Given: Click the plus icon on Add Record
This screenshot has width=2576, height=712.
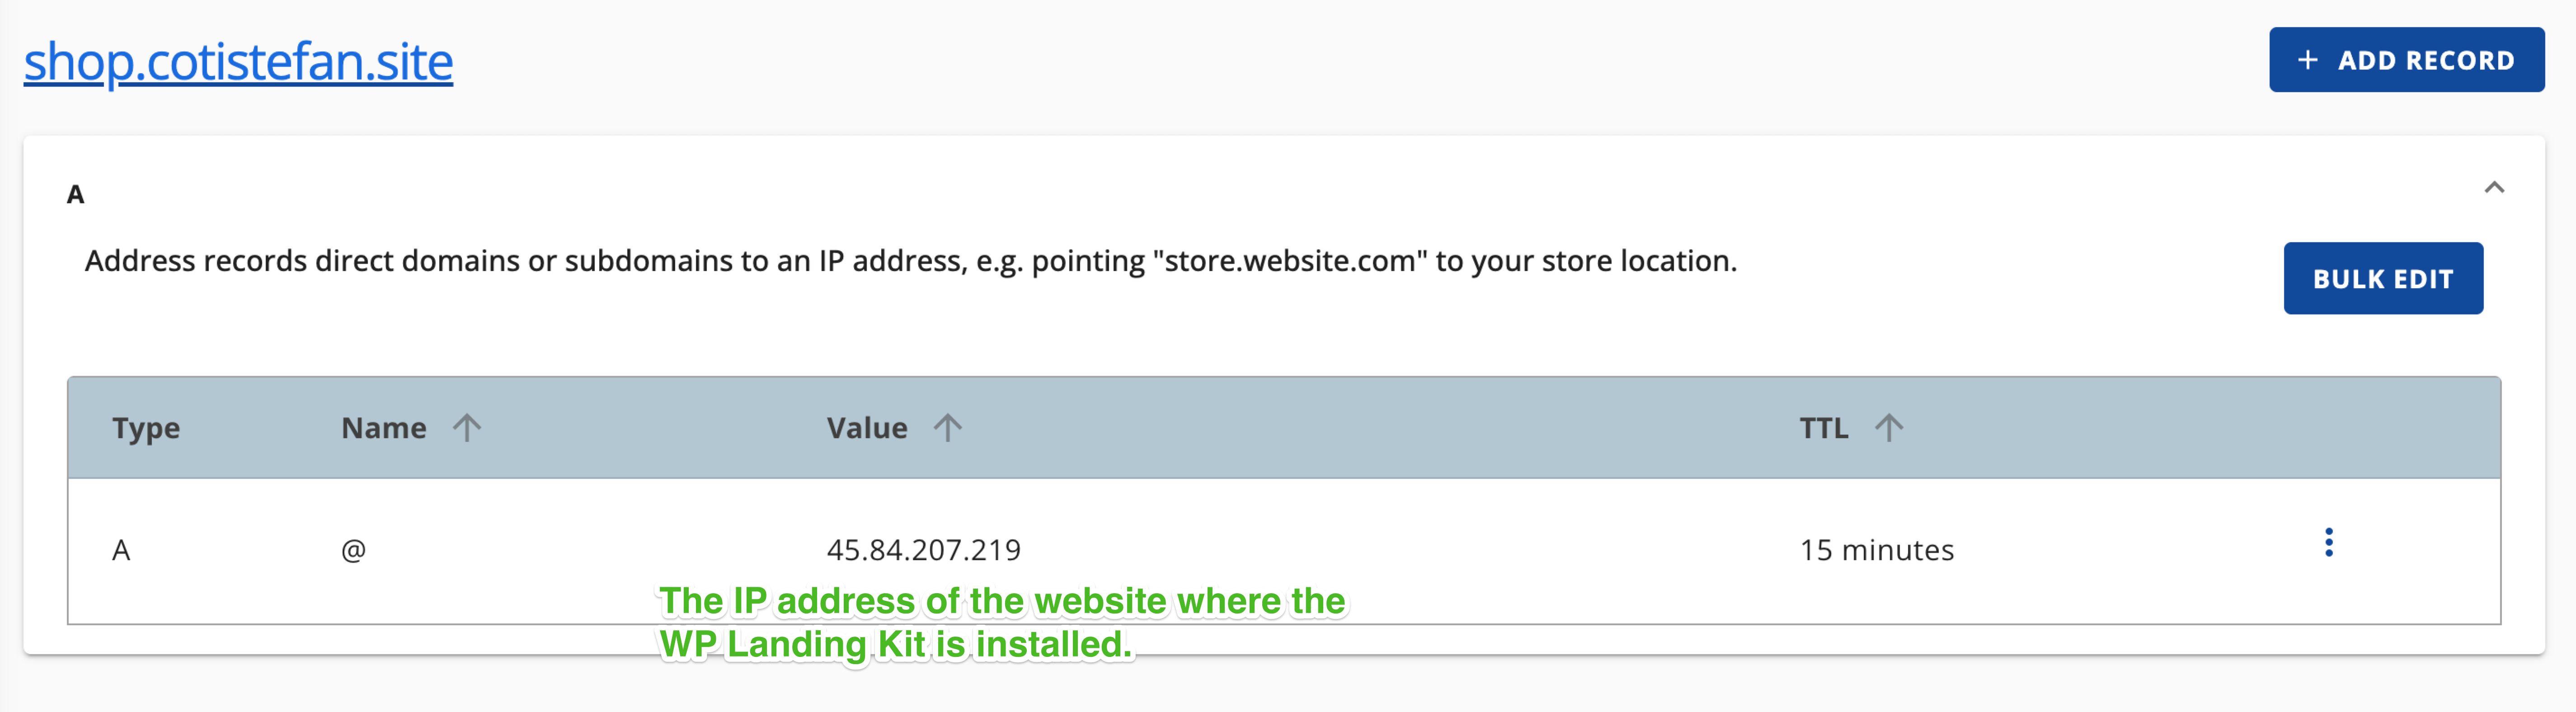Looking at the screenshot, I should tap(2307, 60).
